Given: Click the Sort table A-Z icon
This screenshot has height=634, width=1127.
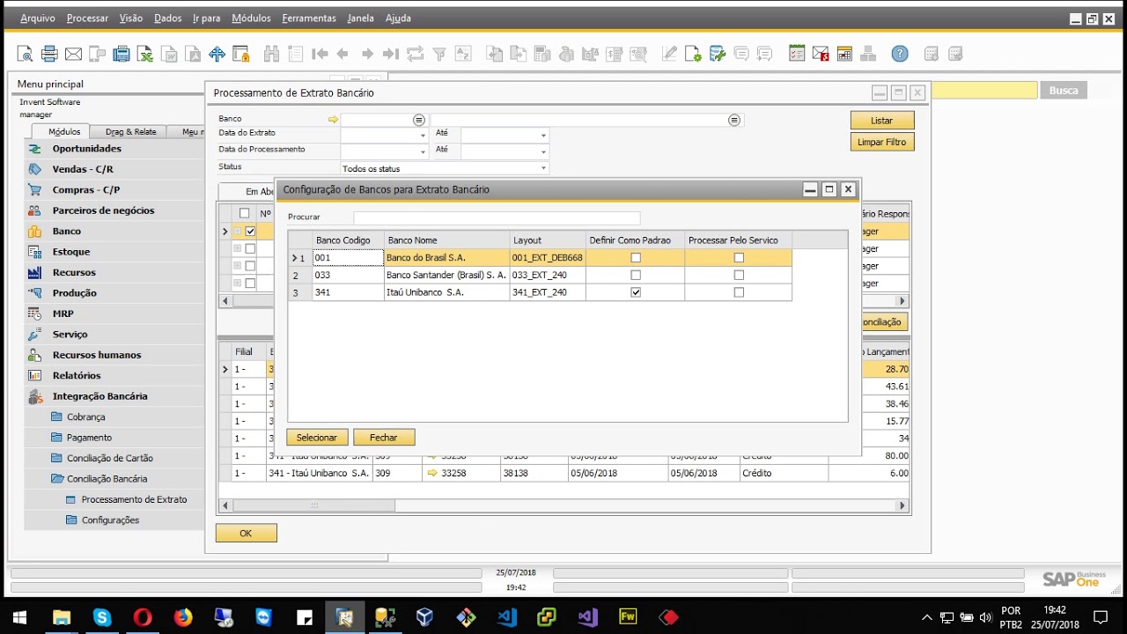Looking at the screenshot, I should click(463, 54).
